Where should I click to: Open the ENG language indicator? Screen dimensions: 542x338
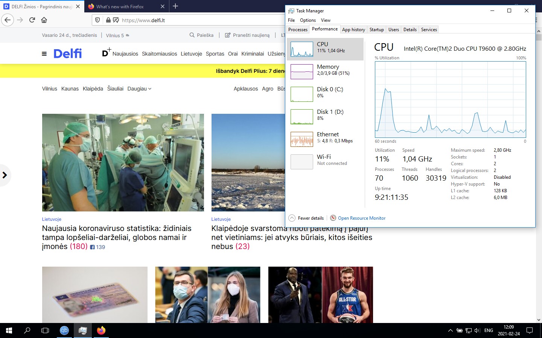pos(489,330)
